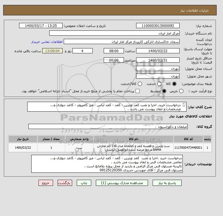Open مشاهده مدارک پیوستی (1) button
Viewport: 223px width, 216px height.
click(x=122, y=183)
